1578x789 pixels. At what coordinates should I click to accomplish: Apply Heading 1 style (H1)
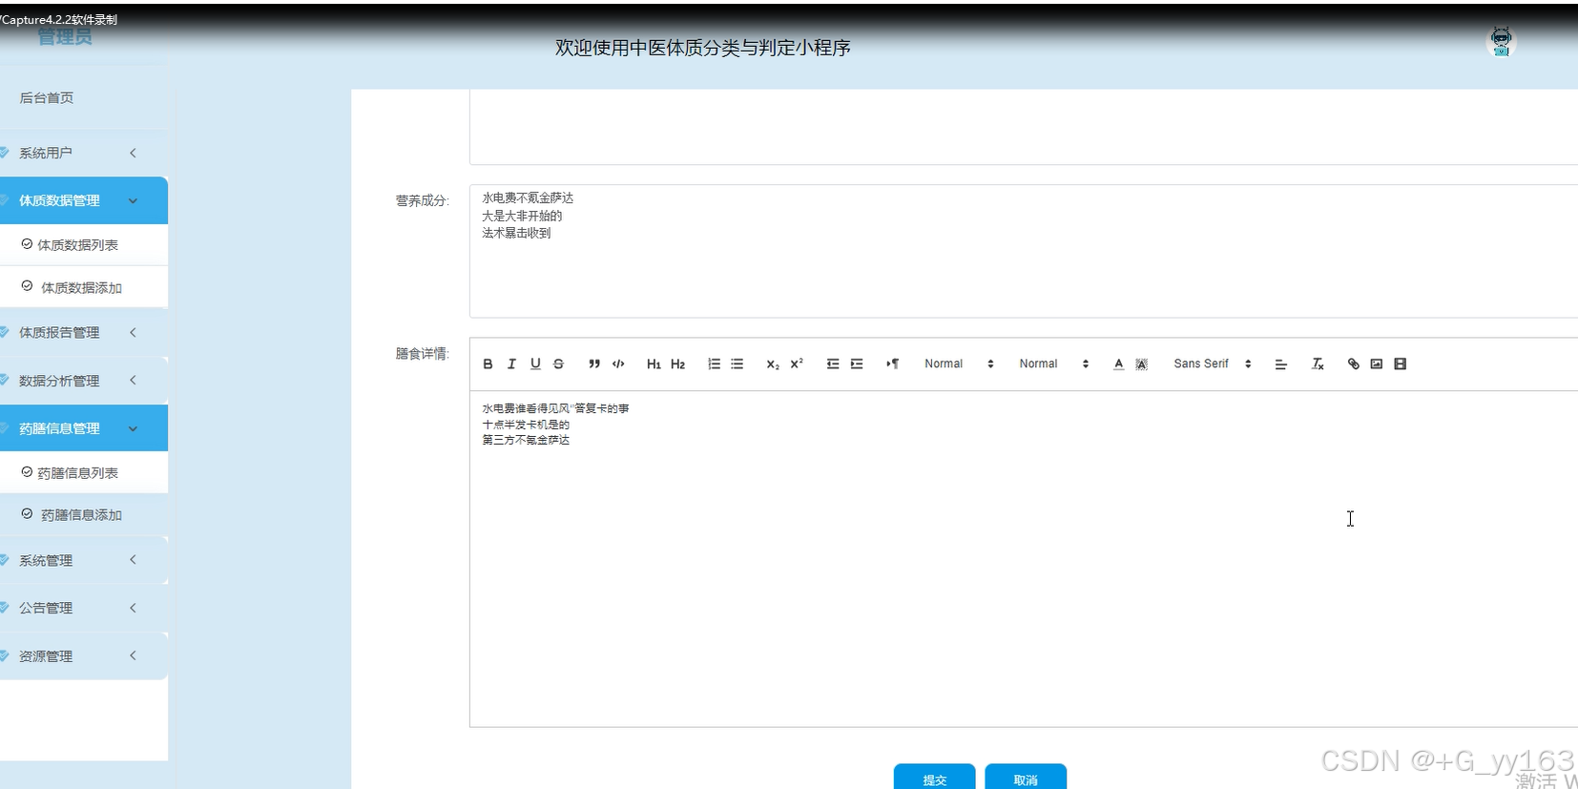[654, 363]
